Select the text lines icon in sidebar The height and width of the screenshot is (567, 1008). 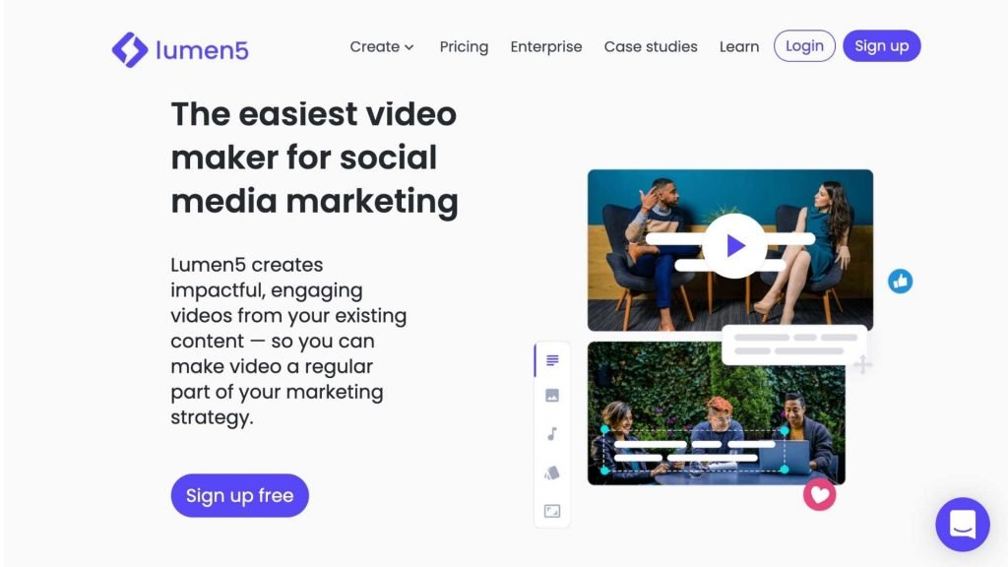click(x=552, y=360)
